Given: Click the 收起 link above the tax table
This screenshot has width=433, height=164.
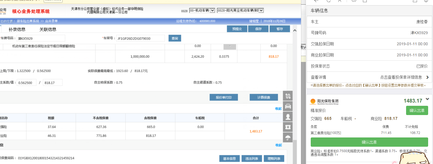Looking at the screenshot, I should 278,109.
